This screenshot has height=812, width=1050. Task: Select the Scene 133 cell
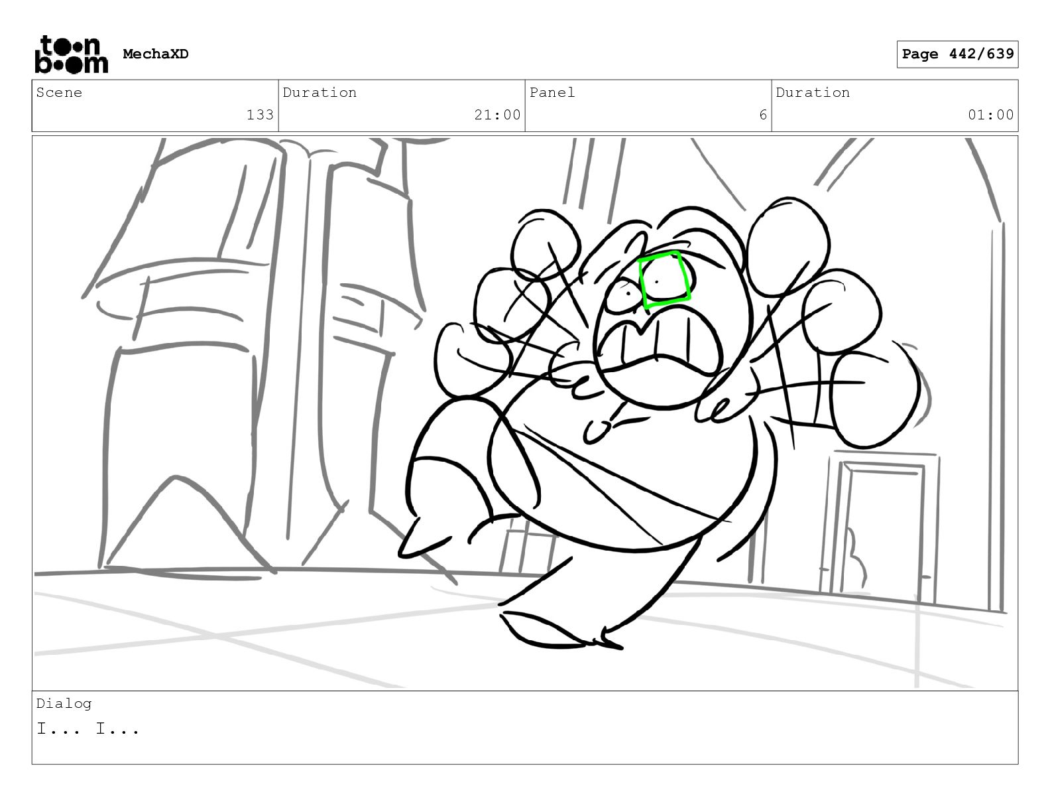[155, 105]
